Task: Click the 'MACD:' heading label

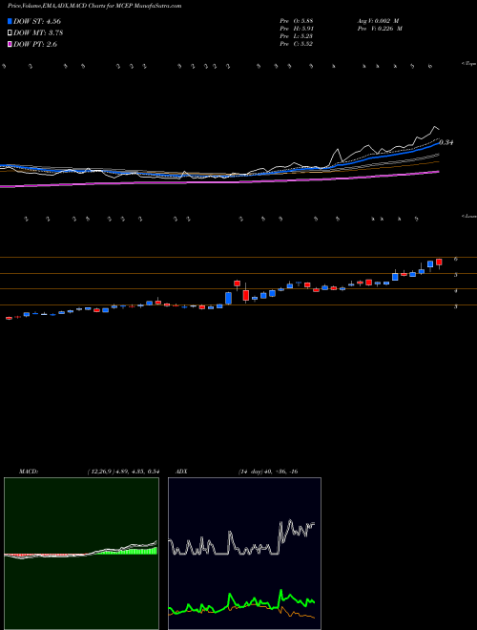Action: click(x=29, y=472)
